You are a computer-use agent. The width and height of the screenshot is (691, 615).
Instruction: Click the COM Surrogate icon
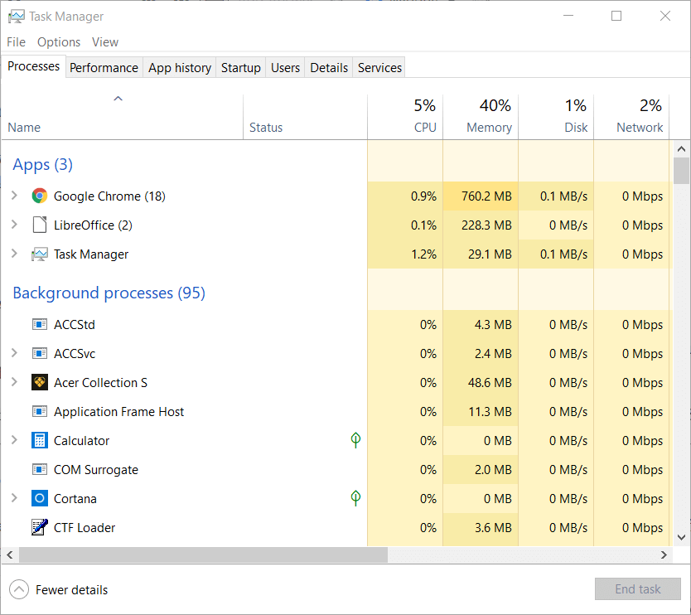click(x=39, y=469)
